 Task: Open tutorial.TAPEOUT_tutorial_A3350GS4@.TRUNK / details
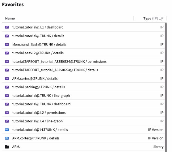(x=83, y=70)
